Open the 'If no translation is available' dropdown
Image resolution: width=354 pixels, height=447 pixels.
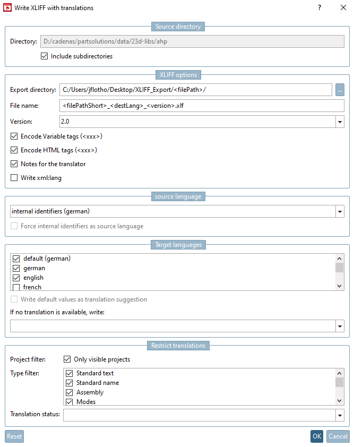coord(340,325)
